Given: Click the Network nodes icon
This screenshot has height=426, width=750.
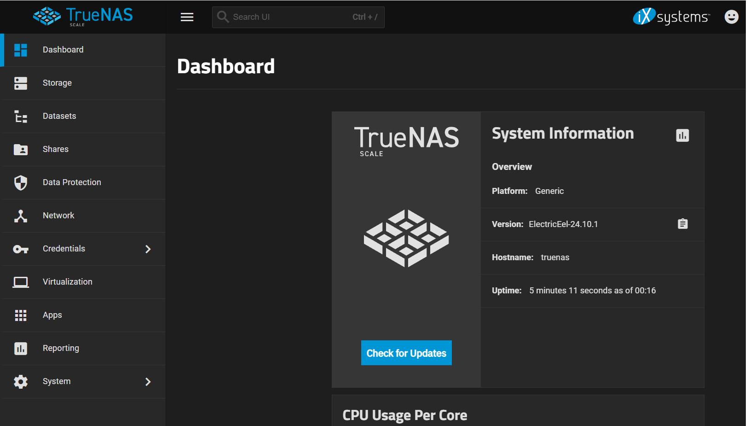Looking at the screenshot, I should pos(21,216).
